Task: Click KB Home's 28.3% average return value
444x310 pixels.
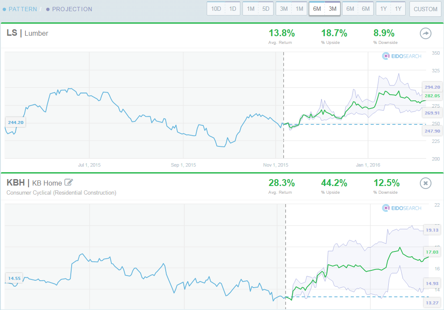Action: click(x=281, y=183)
